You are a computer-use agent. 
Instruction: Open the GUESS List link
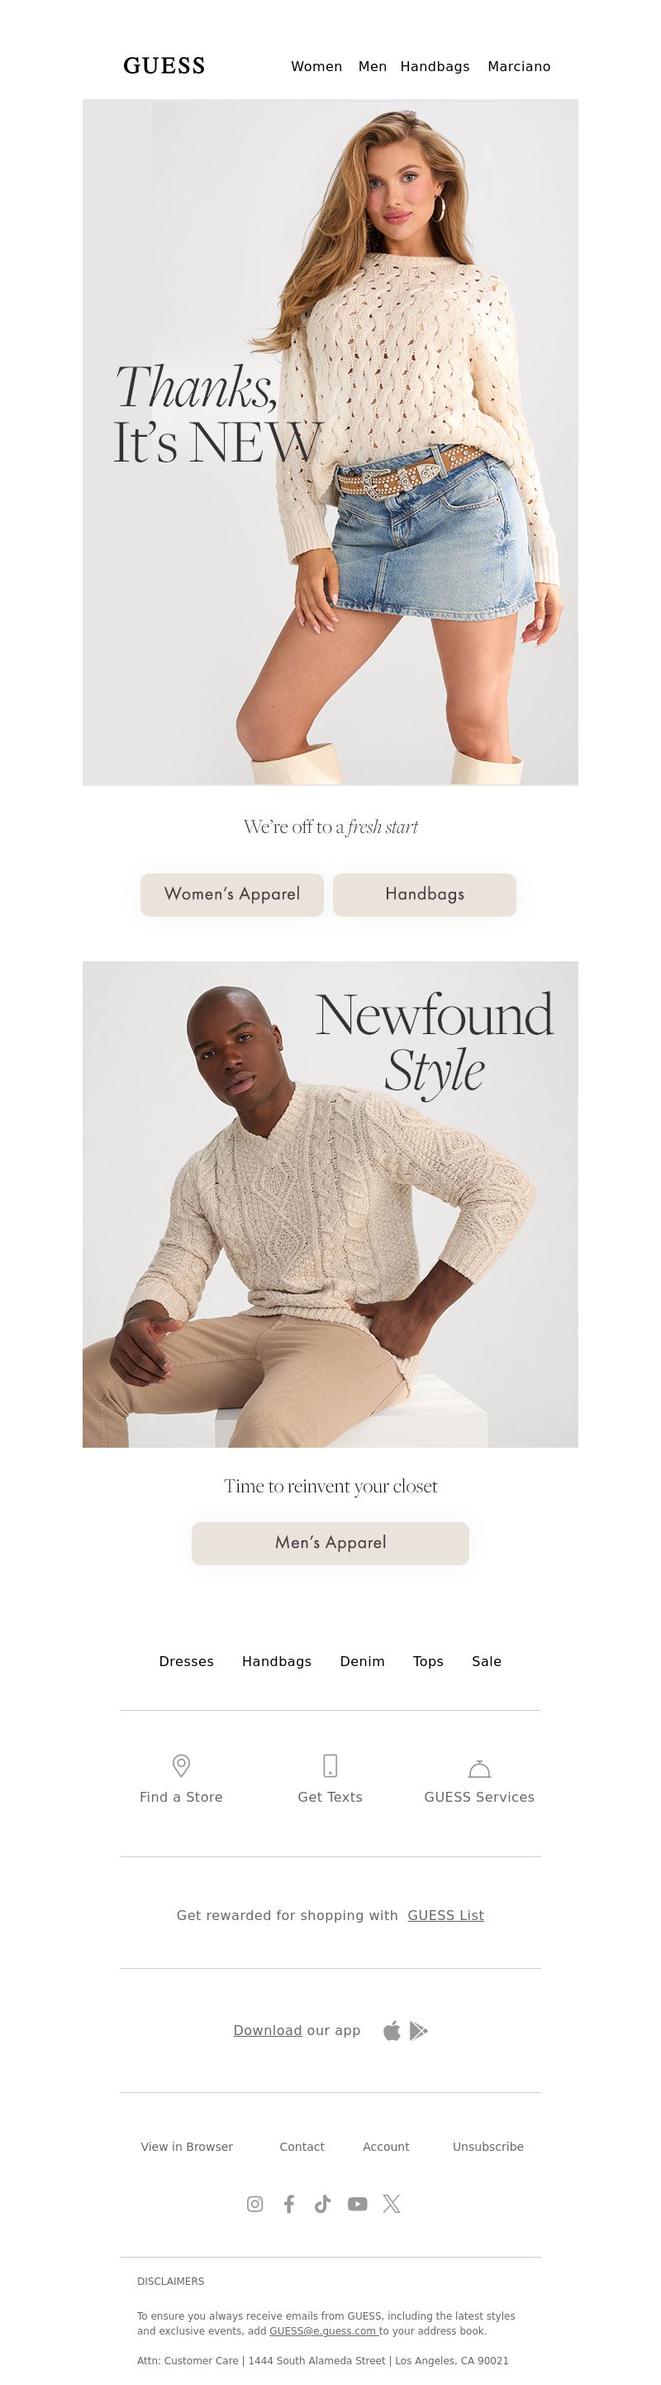pyautogui.click(x=445, y=1914)
